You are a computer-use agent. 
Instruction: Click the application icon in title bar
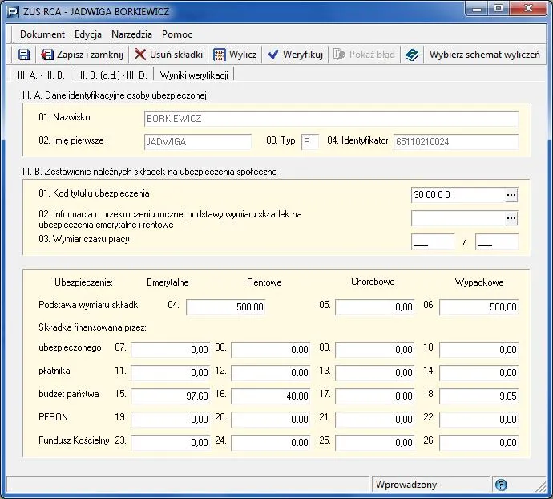(12, 11)
